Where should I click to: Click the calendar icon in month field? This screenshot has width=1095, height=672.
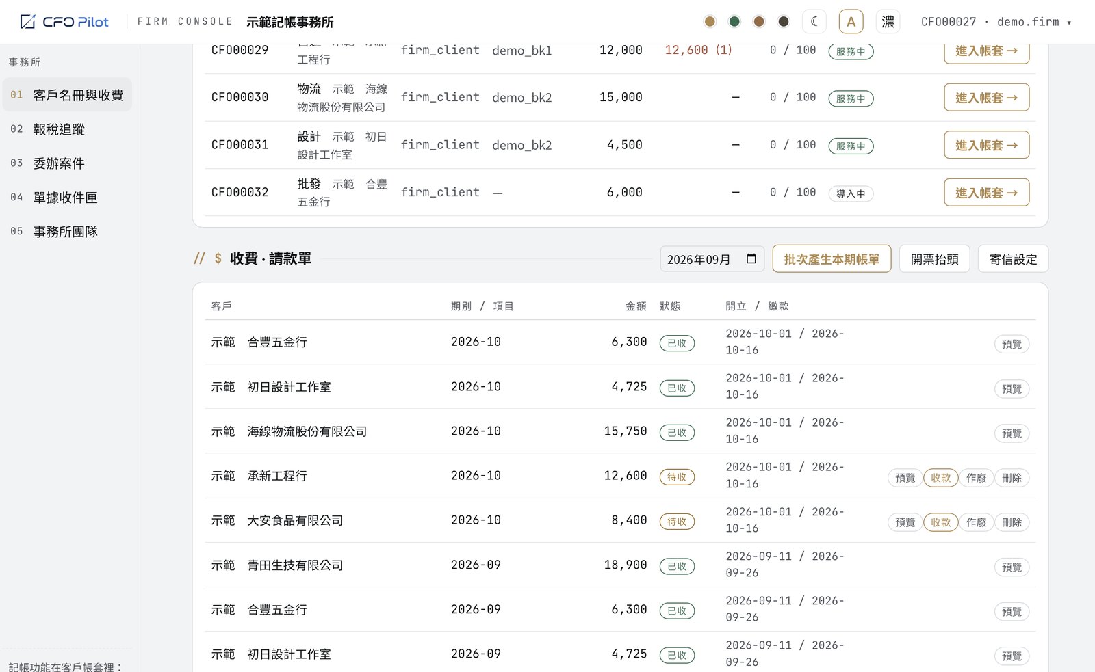tap(751, 259)
